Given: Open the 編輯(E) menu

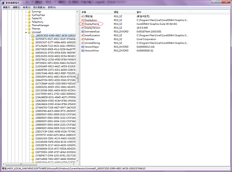Looking at the screenshot, I should click(16, 7).
